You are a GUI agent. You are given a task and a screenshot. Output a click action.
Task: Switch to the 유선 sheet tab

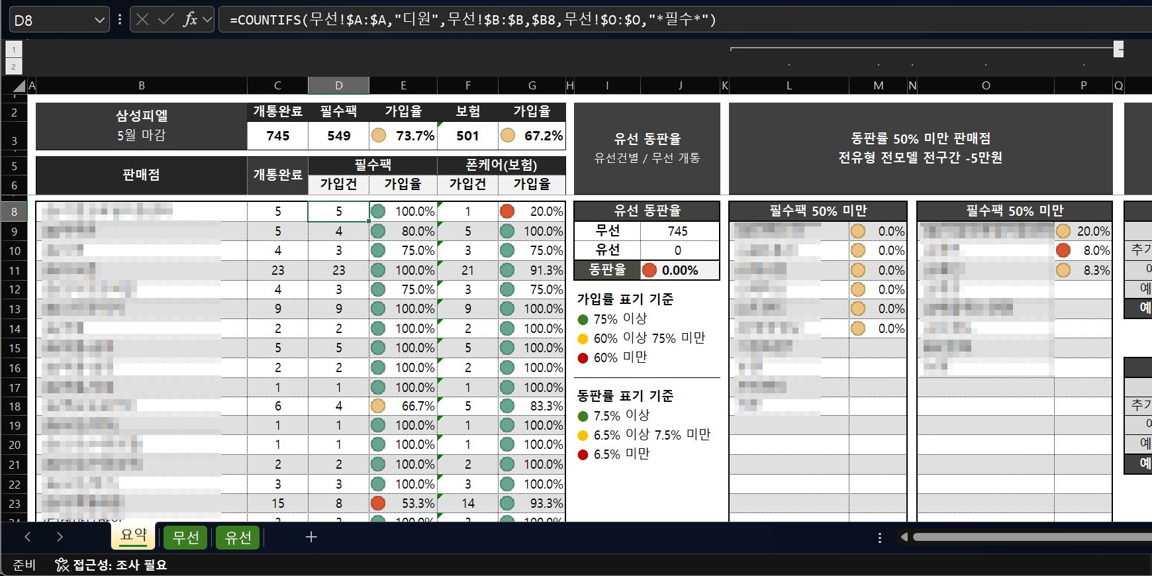(x=238, y=537)
